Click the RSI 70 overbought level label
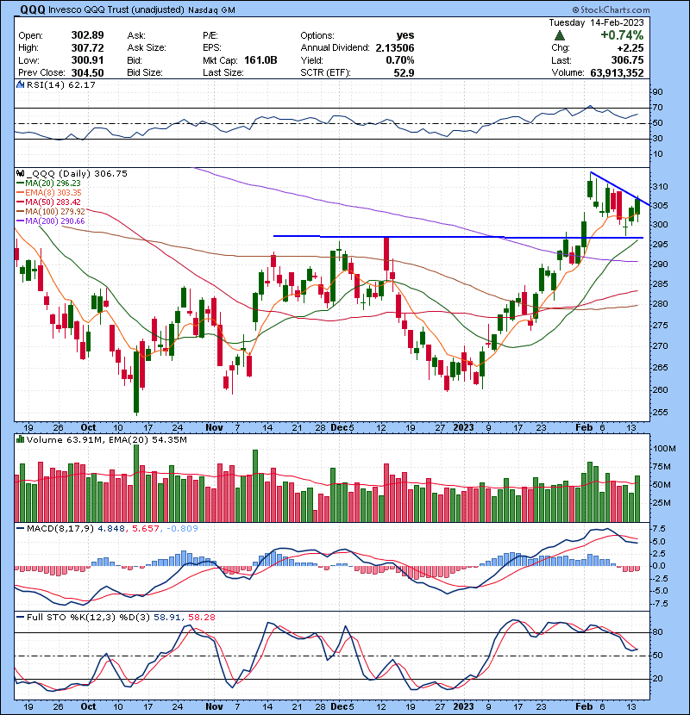The height and width of the screenshot is (715, 690). 657,108
